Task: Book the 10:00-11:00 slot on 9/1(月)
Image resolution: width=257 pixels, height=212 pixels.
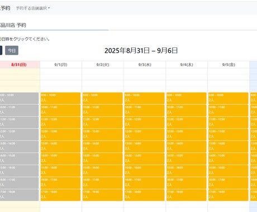Action: [x=60, y=110]
